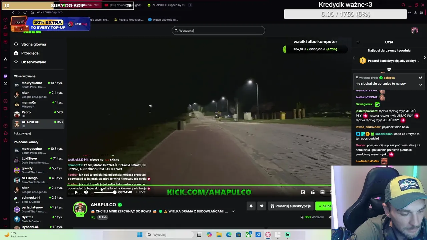
Task: Click the kick.com/ahapulco address bar
Action: pos(49,12)
